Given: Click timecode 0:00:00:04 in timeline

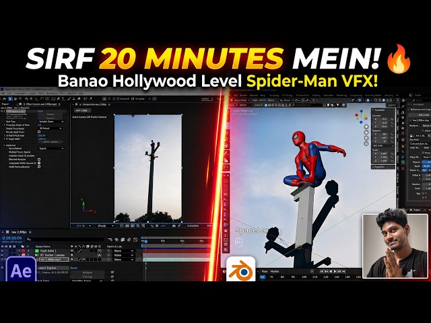Looking at the screenshot, I should (x=12, y=238).
